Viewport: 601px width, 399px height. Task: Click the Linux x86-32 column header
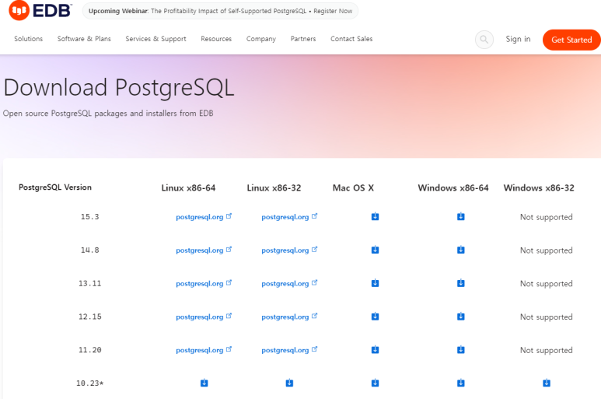pos(274,187)
